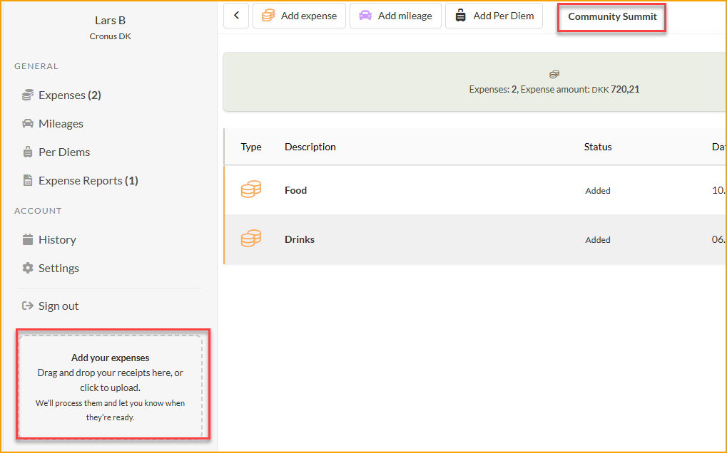Viewport: 727px width, 453px height.
Task: Open the Food expense entry
Action: tap(295, 190)
